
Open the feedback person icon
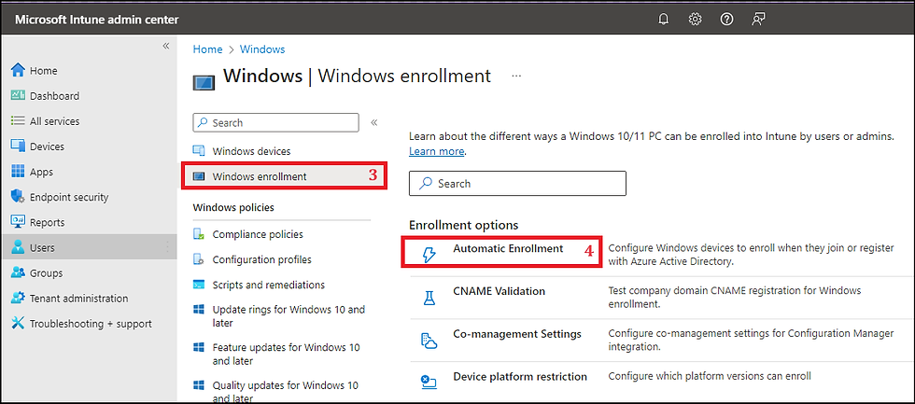pyautogui.click(x=758, y=20)
